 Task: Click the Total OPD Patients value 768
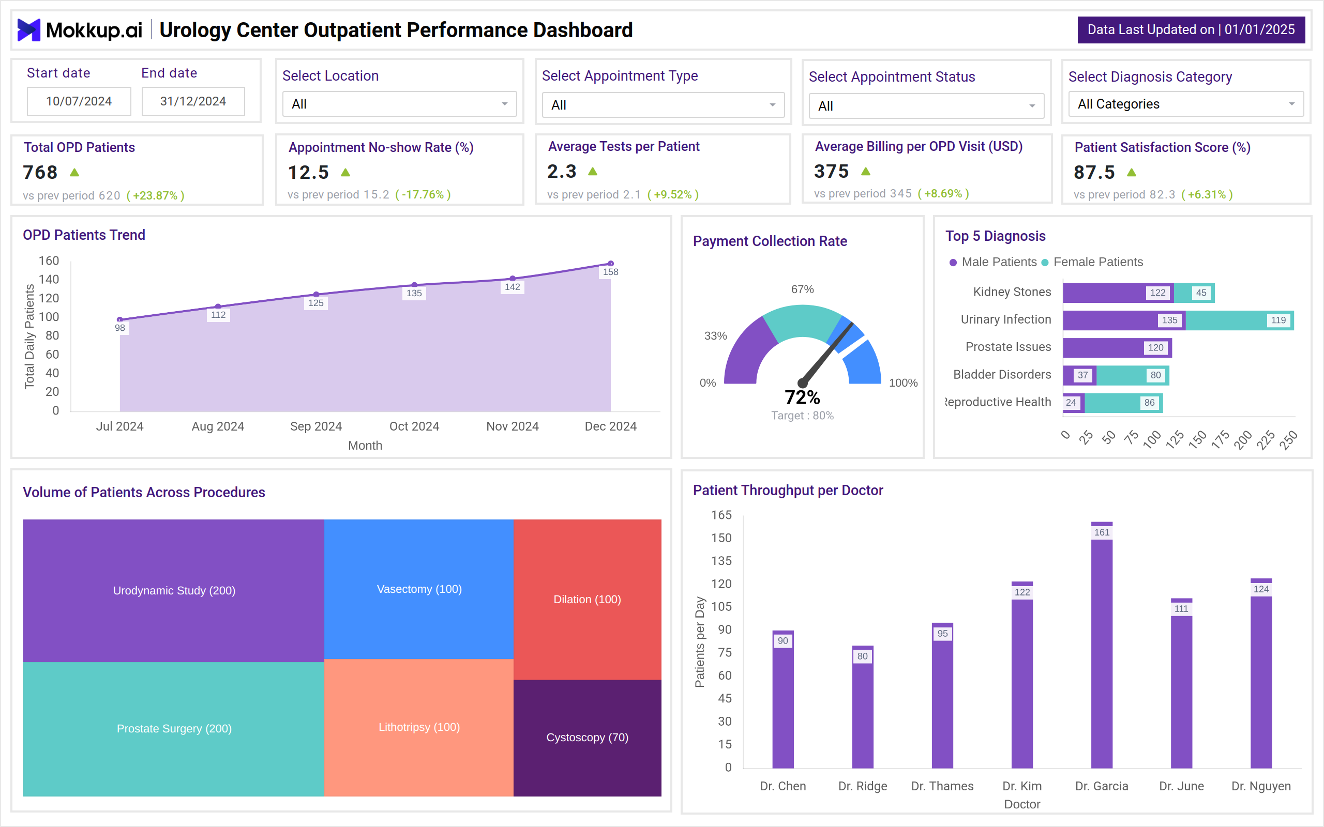coord(40,172)
